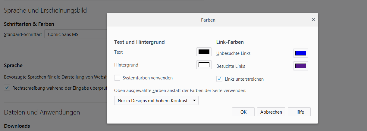Click the 'Dateien und Anwendungen' section heading
Viewport: 367px width, 131px height.
tap(42, 112)
